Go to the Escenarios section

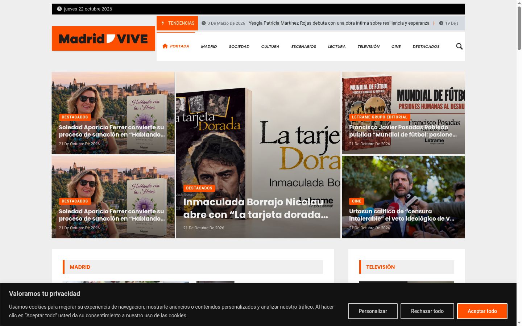303,46
